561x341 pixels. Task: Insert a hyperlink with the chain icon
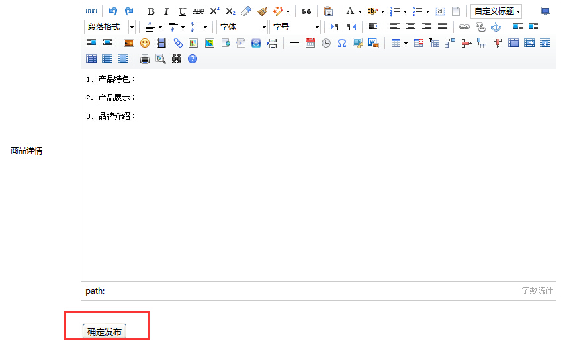pyautogui.click(x=464, y=27)
